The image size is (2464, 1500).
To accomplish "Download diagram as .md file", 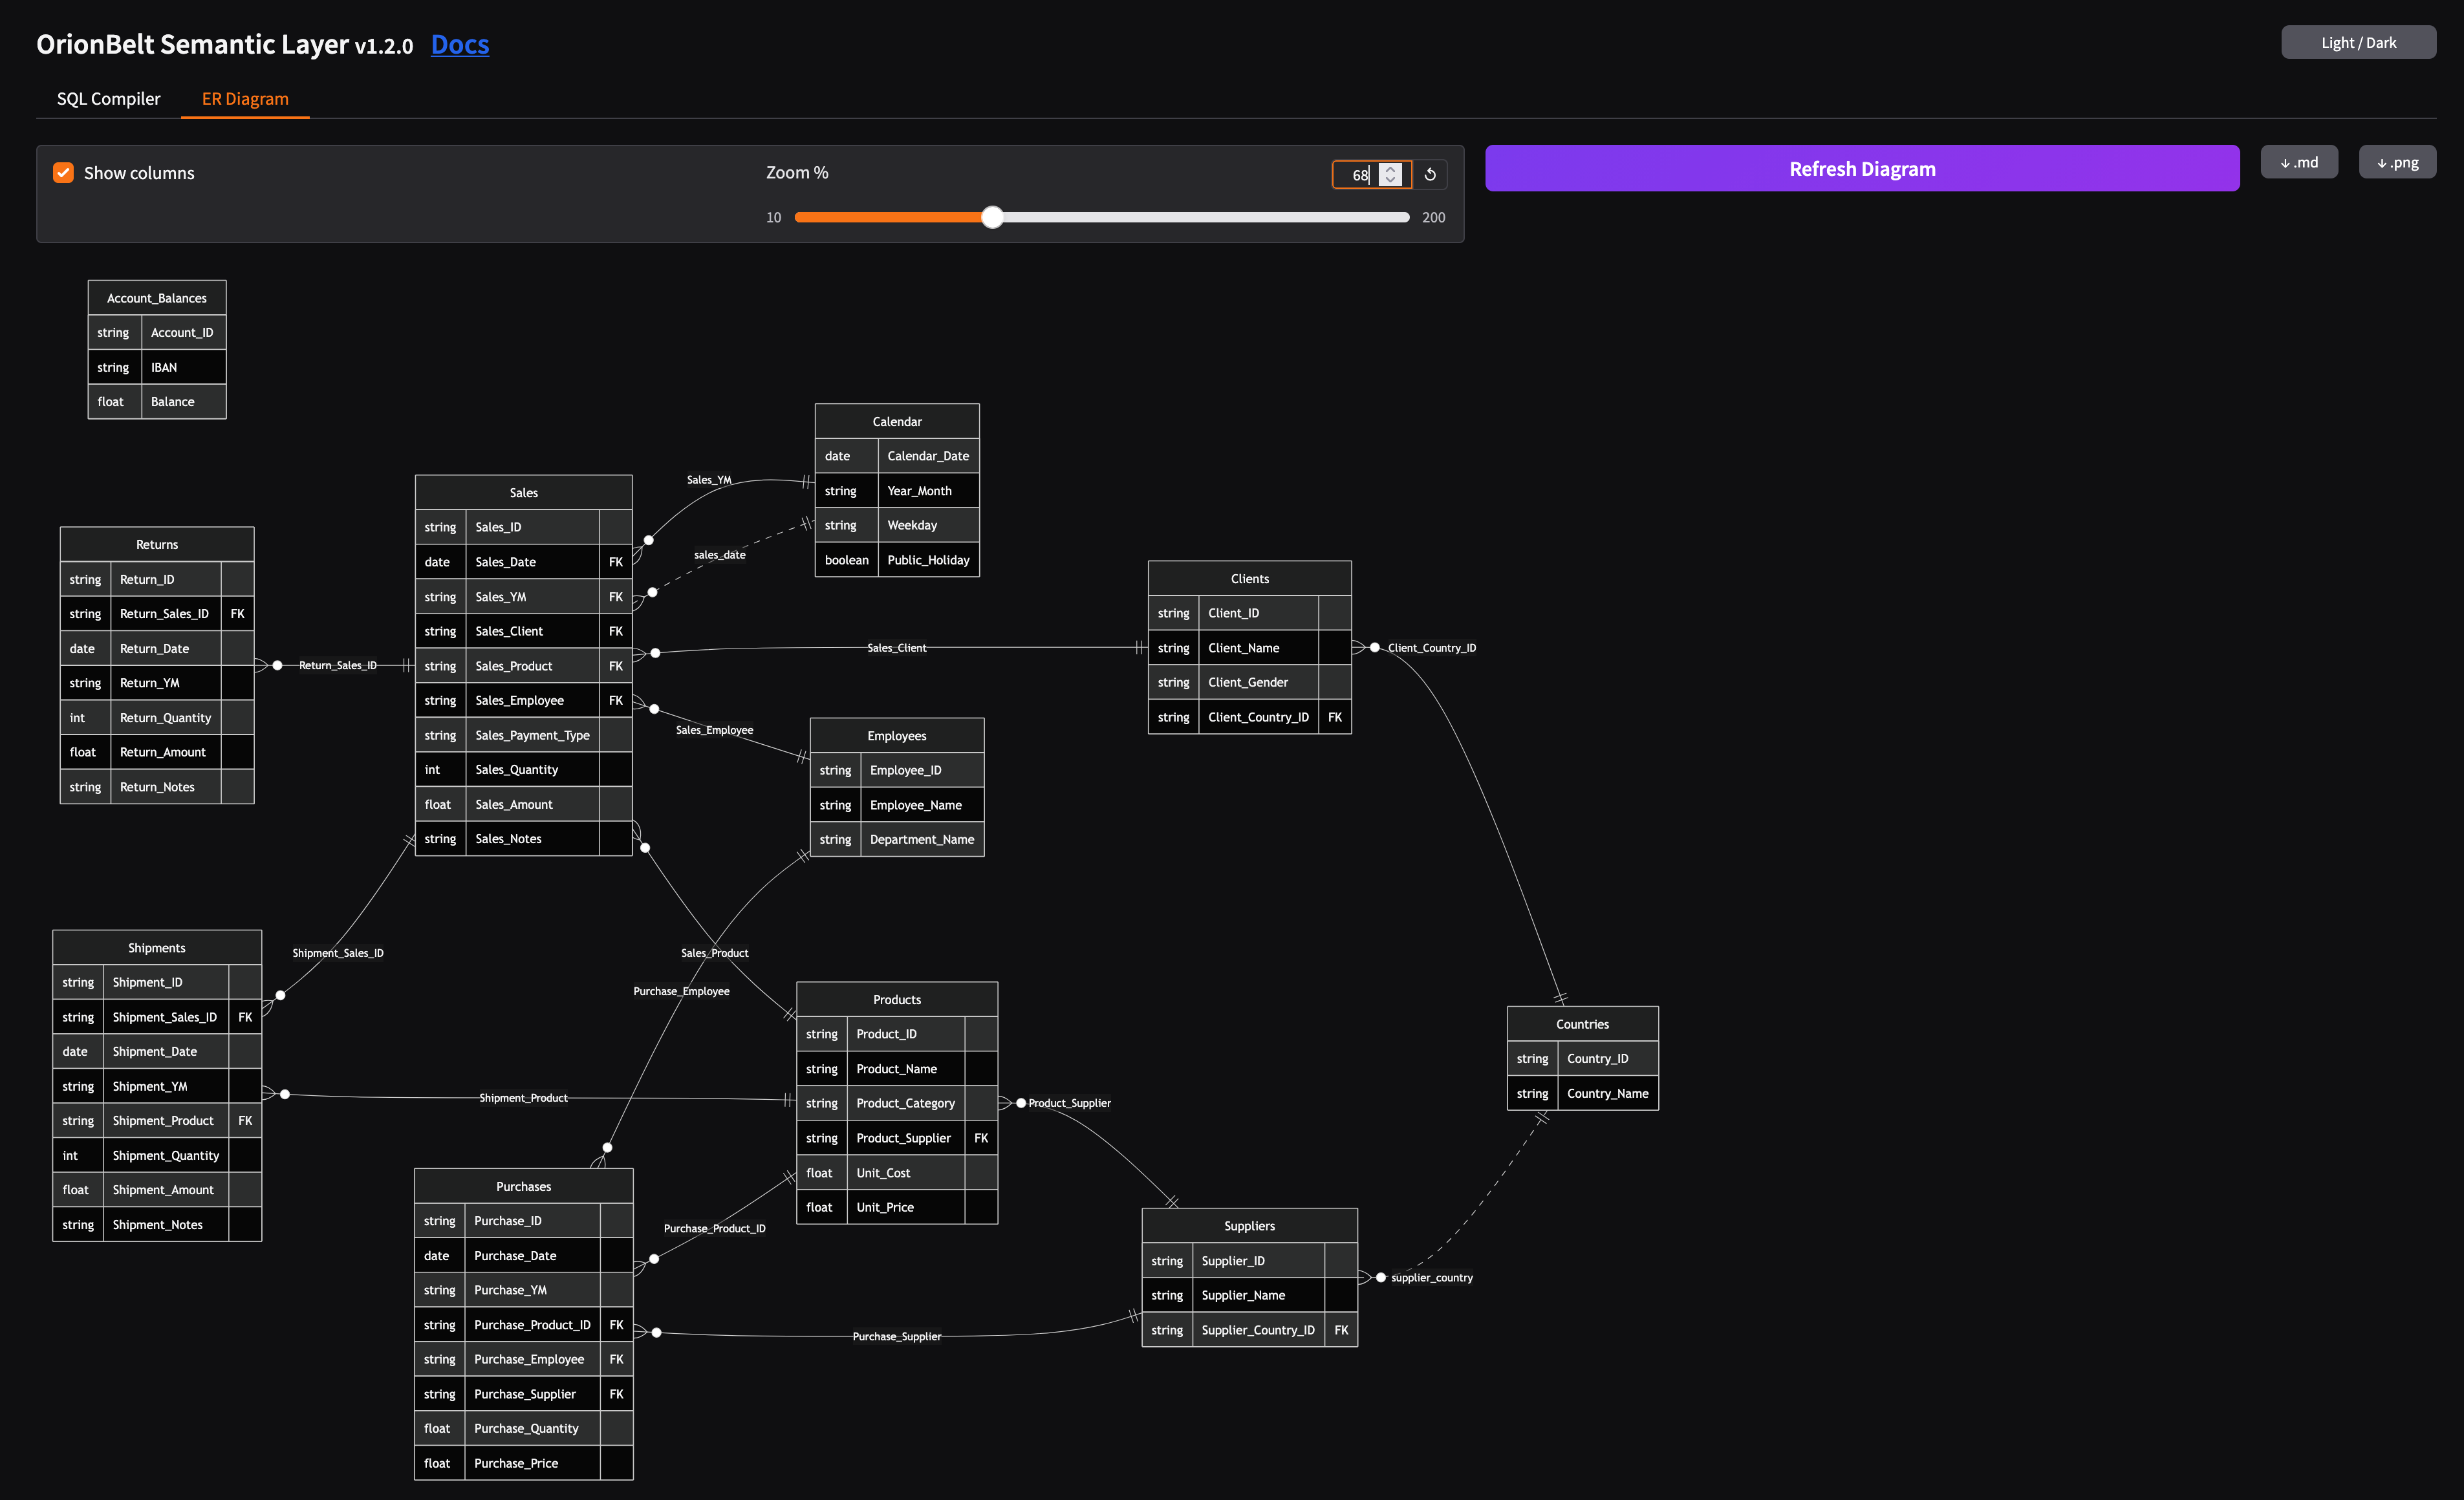I will pos(2299,161).
